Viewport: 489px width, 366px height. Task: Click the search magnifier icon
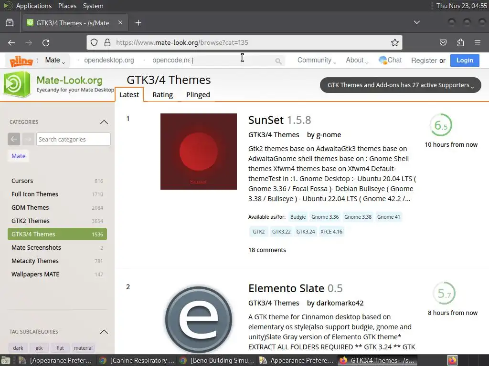tap(278, 61)
